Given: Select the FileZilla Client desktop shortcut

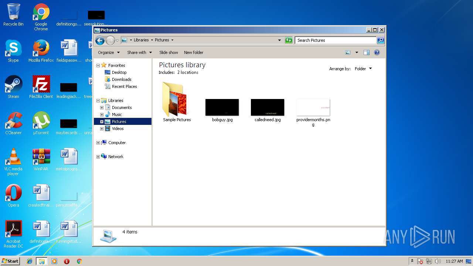Looking at the screenshot, I should click(41, 87).
